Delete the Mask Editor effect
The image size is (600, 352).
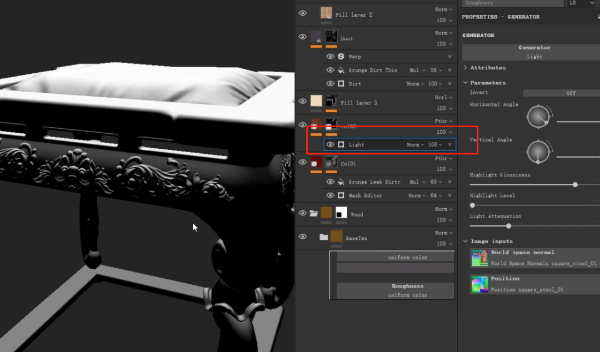449,195
